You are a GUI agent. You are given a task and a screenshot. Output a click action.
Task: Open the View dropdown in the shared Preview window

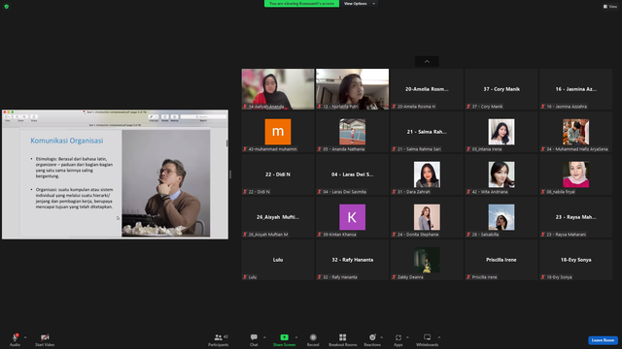[x=8, y=117]
